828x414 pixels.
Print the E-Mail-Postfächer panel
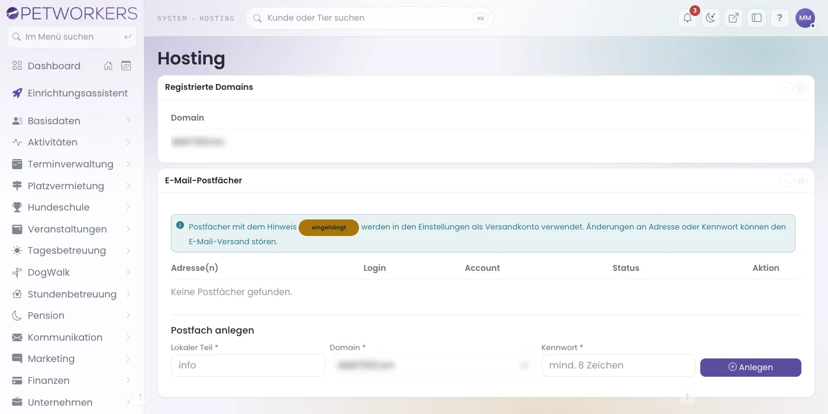point(801,181)
